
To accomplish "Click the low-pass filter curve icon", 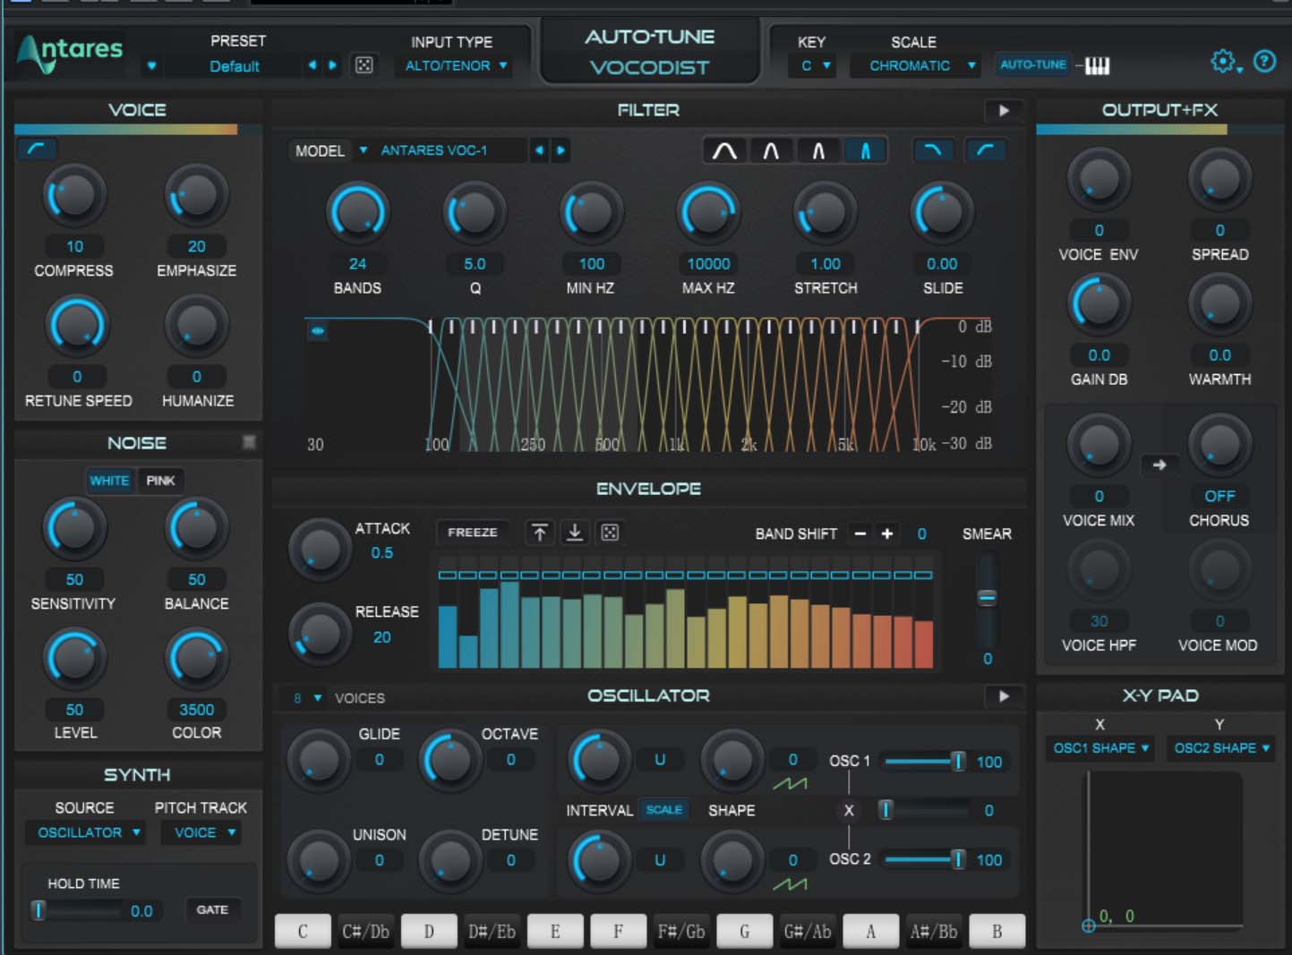I will [933, 150].
